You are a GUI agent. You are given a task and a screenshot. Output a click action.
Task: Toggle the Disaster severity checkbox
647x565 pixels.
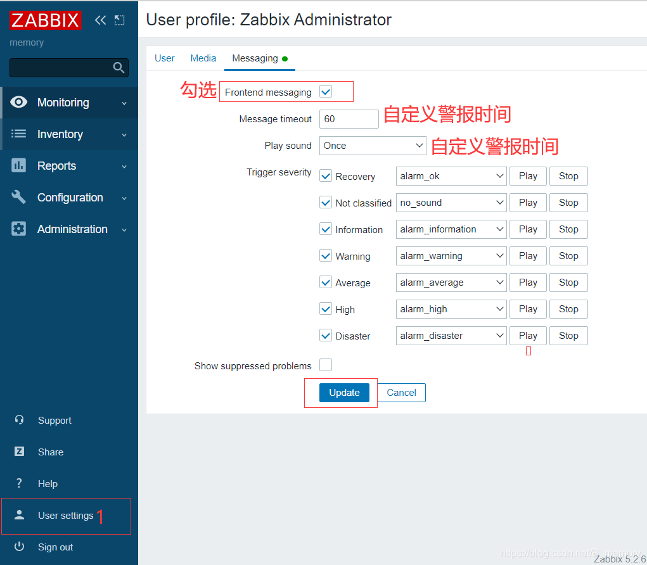pos(326,336)
